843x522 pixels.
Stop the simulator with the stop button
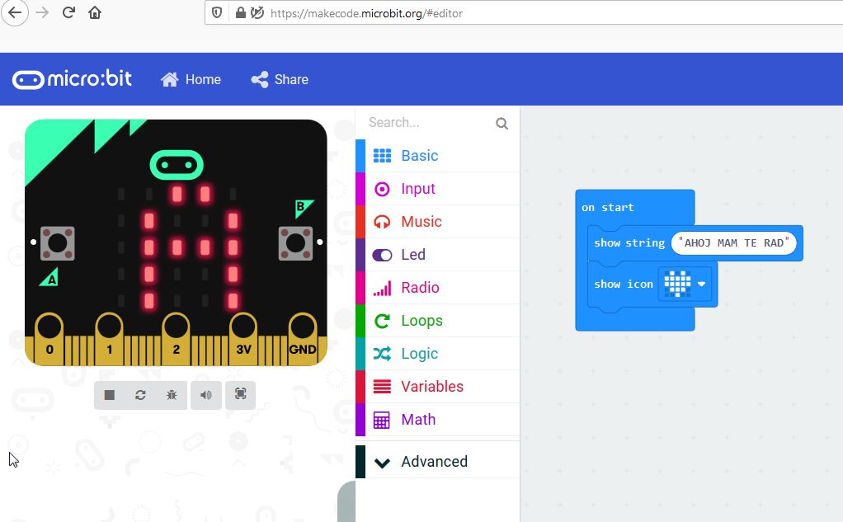(110, 395)
